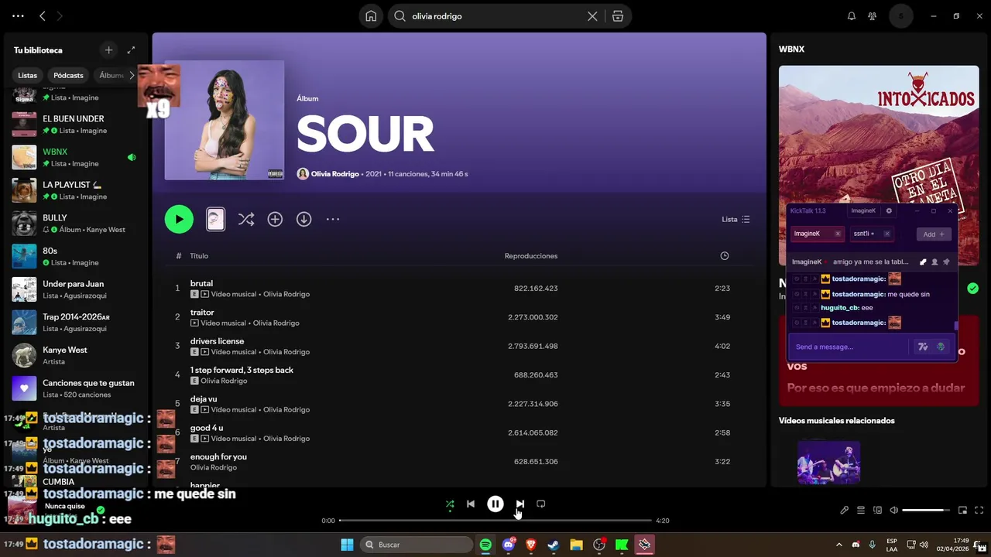Show more library filters with arrow

[x=132, y=75]
